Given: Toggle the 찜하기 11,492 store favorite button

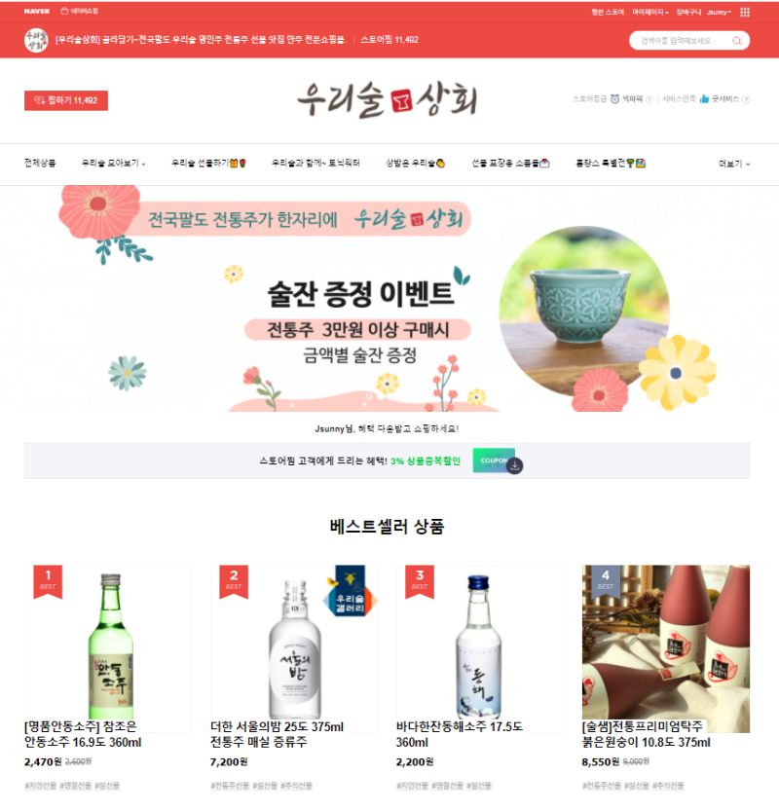Looking at the screenshot, I should [66, 100].
